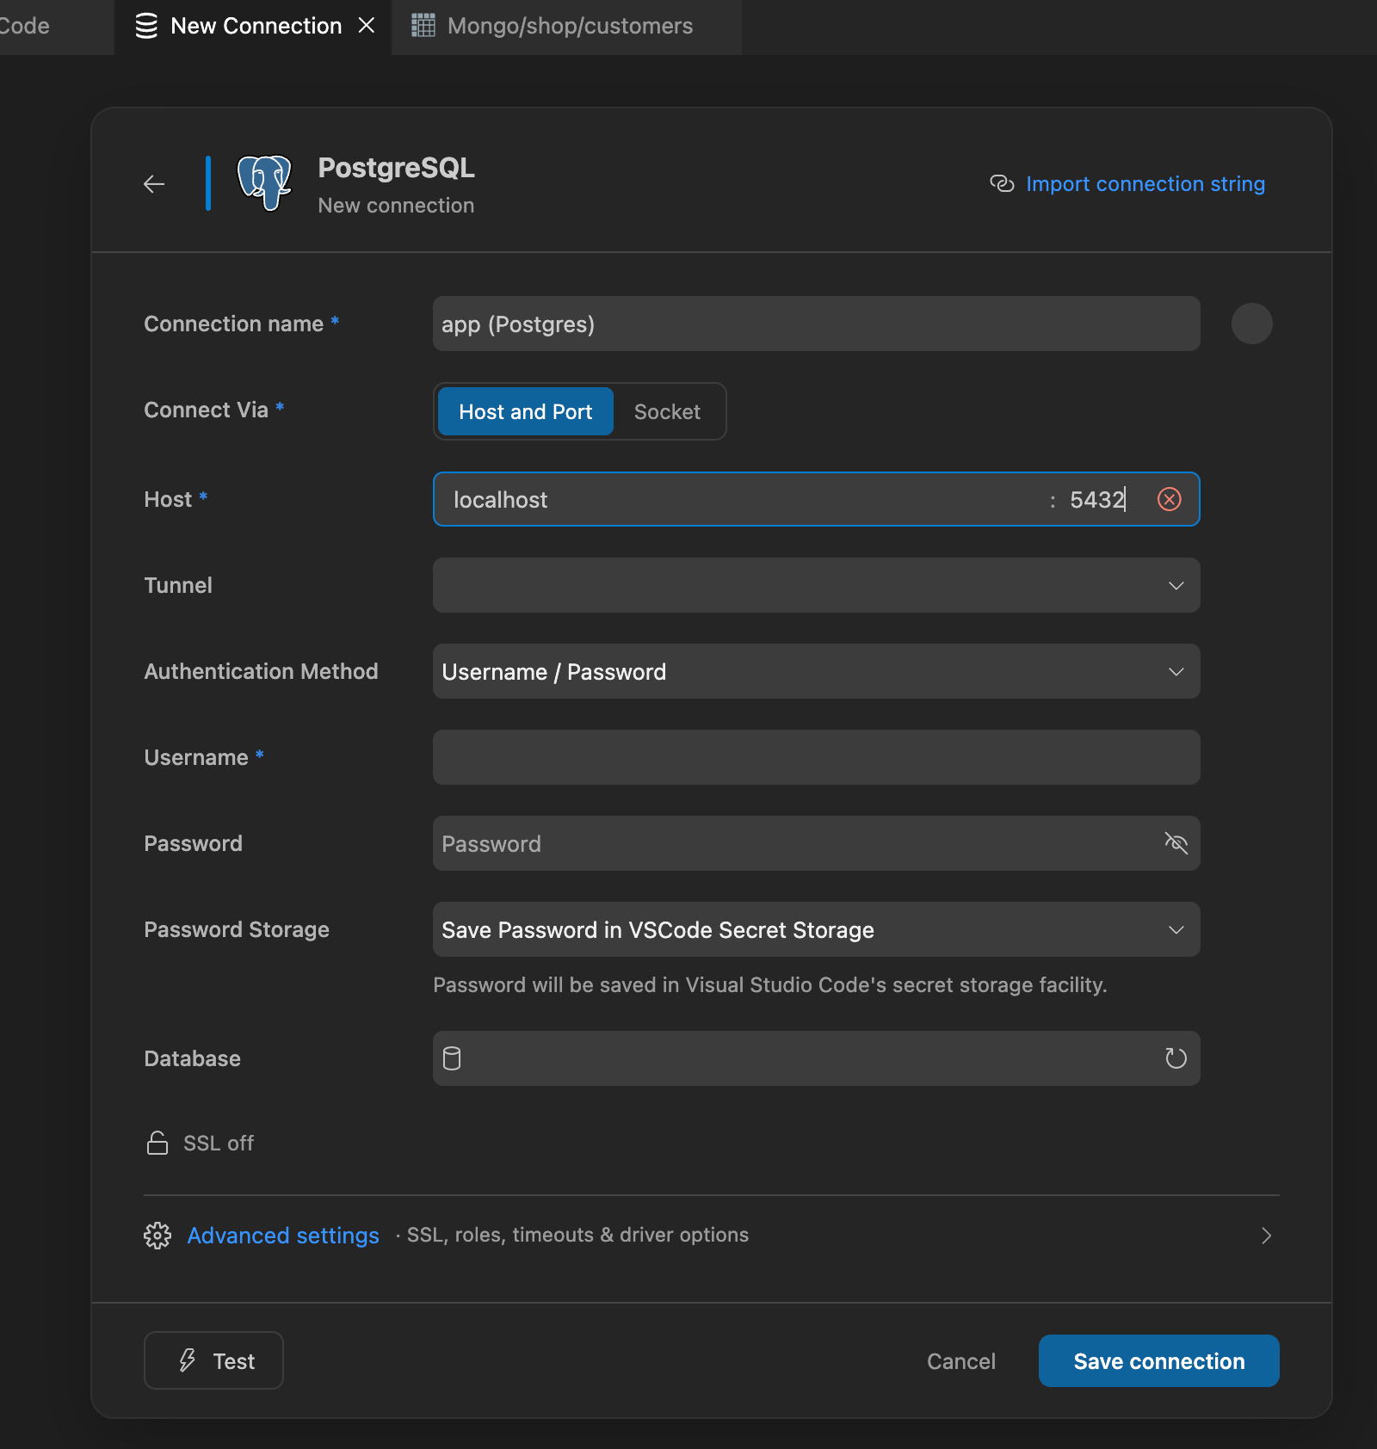
Task: Click the Cancel button
Action: 961,1361
